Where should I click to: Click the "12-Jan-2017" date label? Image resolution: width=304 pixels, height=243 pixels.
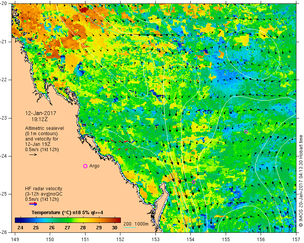coord(41,113)
